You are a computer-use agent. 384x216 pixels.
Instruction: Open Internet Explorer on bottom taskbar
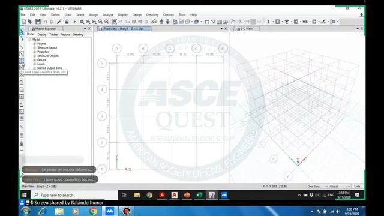[43, 211]
